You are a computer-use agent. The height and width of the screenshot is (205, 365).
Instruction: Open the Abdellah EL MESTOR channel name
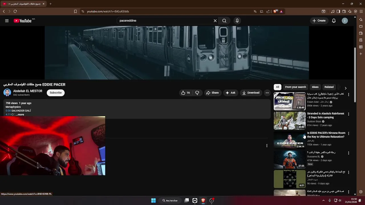tap(28, 91)
